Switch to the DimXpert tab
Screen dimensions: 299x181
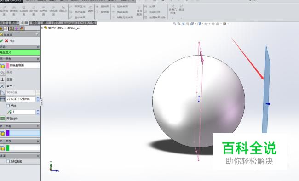[x=69, y=23]
